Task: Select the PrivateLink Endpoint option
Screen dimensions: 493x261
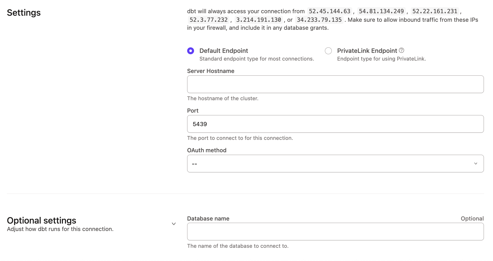Action: pyautogui.click(x=328, y=51)
